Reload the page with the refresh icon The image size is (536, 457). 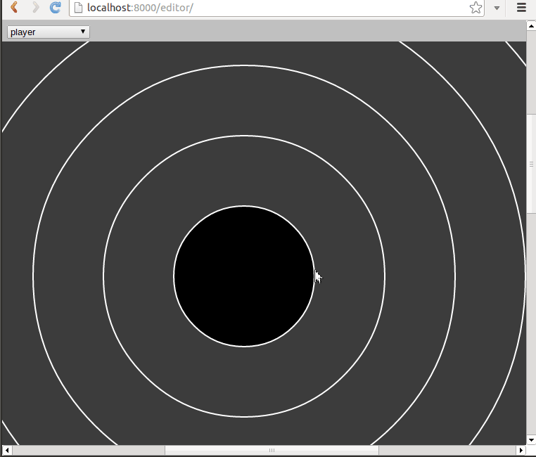(x=56, y=7)
